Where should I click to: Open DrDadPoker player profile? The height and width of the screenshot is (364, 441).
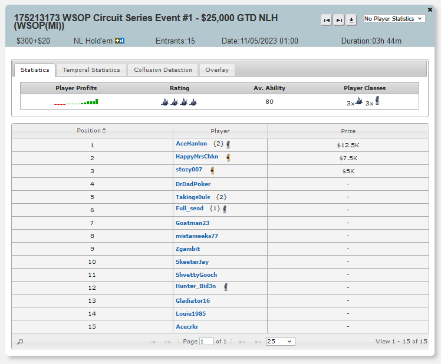coord(193,184)
